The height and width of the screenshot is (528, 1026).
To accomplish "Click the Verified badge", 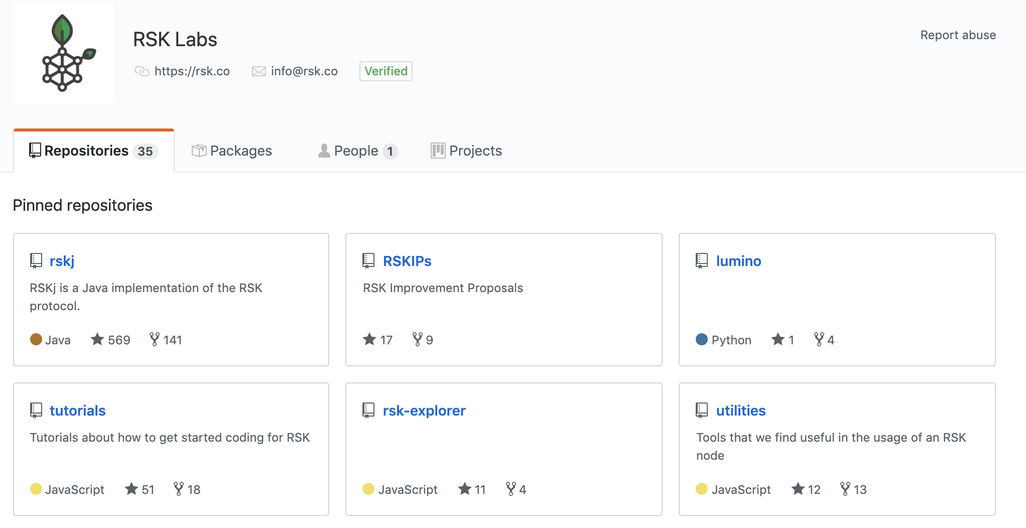I will tap(386, 71).
